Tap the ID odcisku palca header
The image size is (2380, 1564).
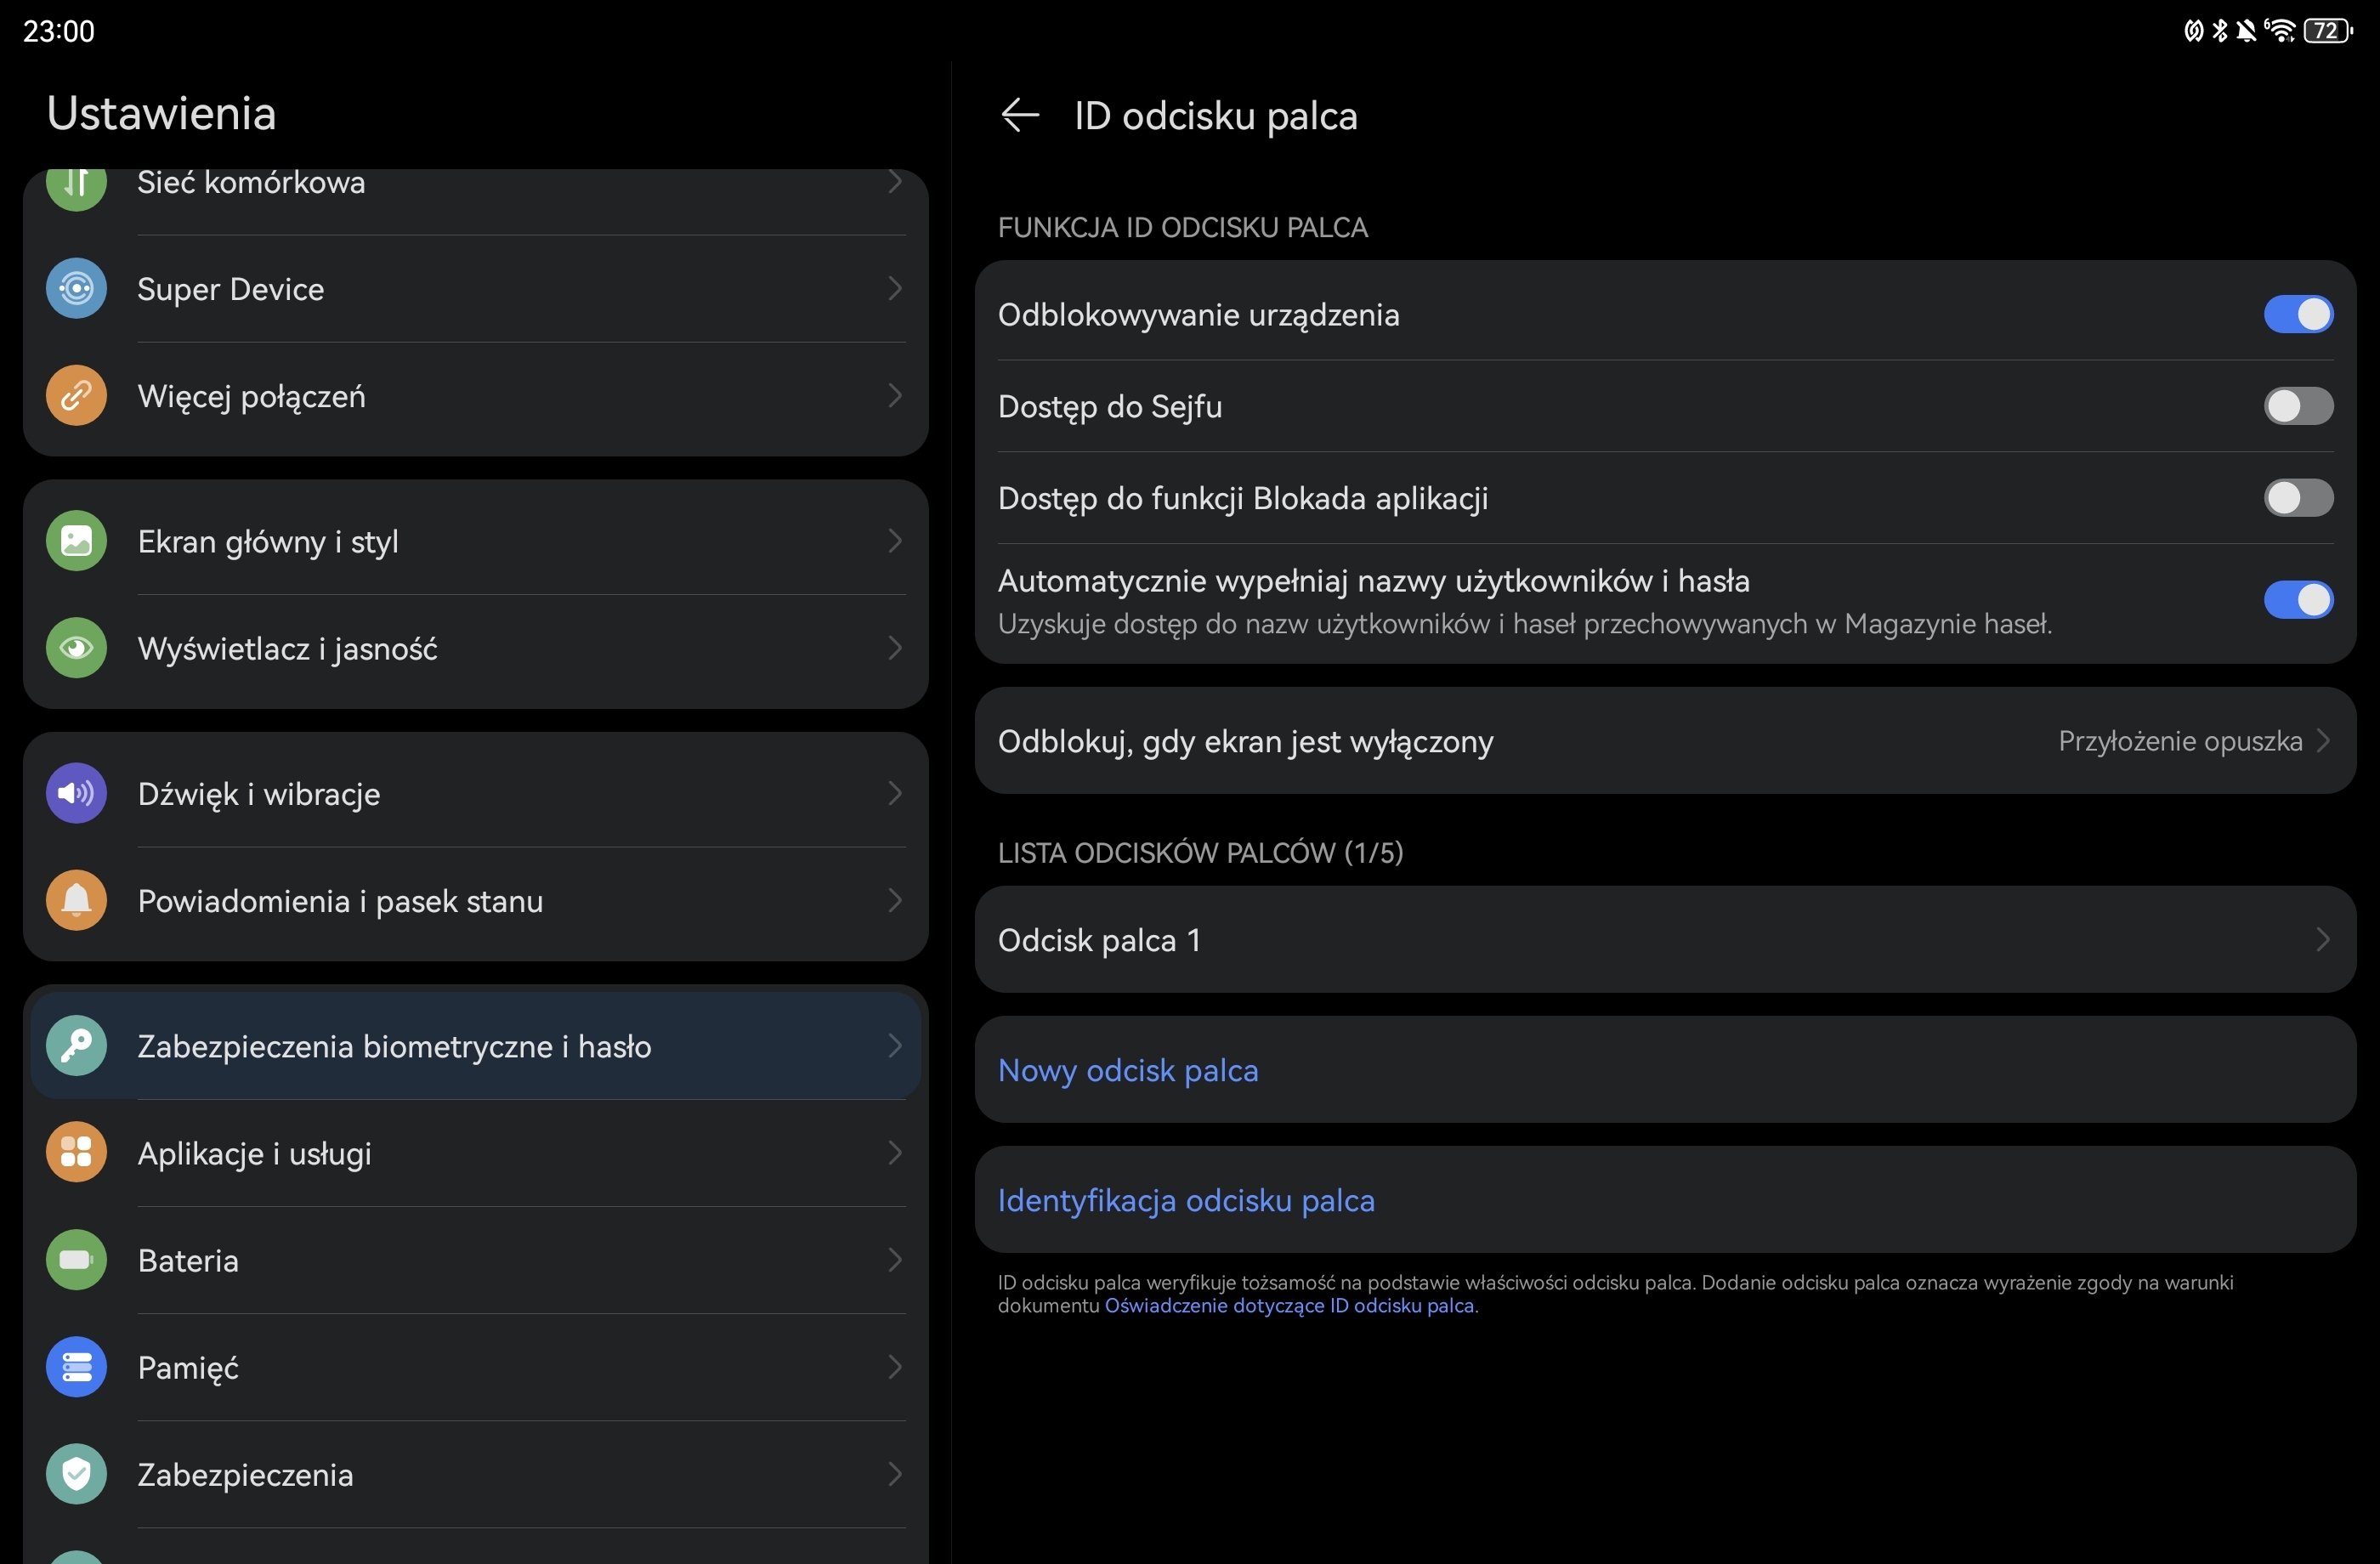(x=1215, y=116)
